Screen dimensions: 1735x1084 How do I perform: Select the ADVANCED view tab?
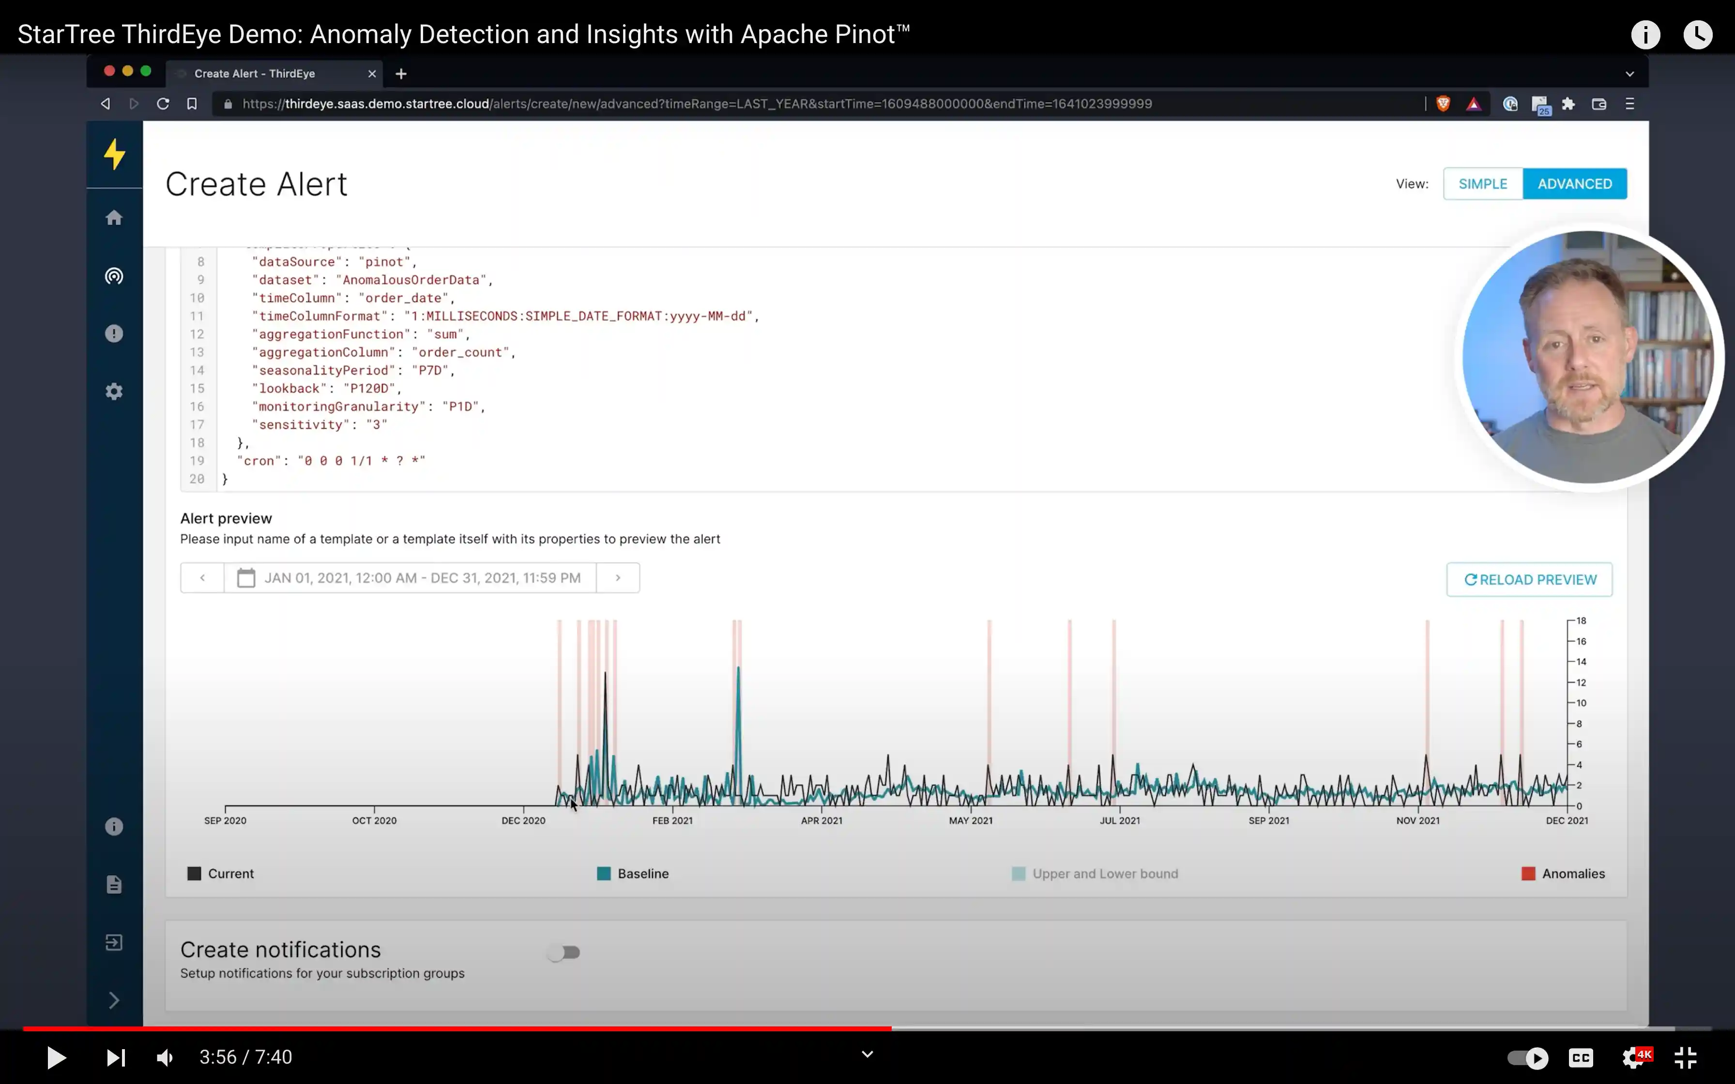[1575, 183]
